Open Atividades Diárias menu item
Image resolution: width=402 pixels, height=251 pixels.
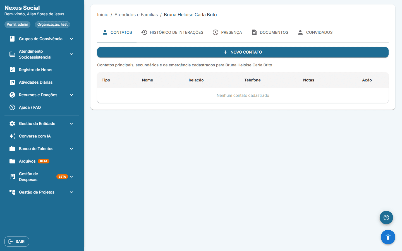pos(42,82)
